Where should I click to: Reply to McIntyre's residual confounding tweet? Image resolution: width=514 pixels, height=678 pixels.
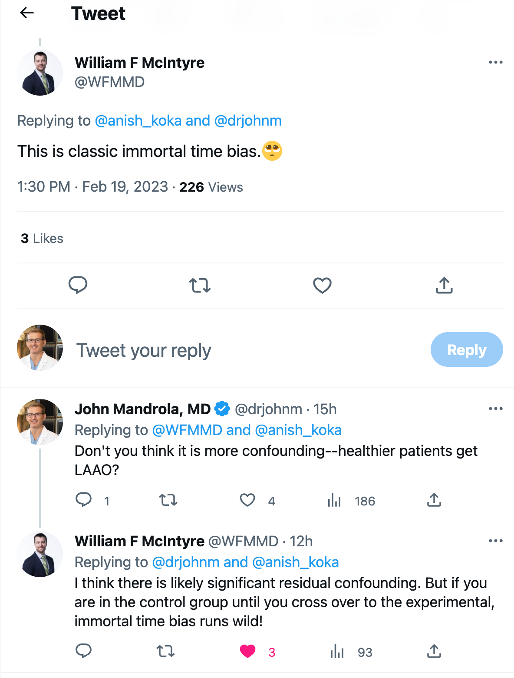[x=83, y=651]
